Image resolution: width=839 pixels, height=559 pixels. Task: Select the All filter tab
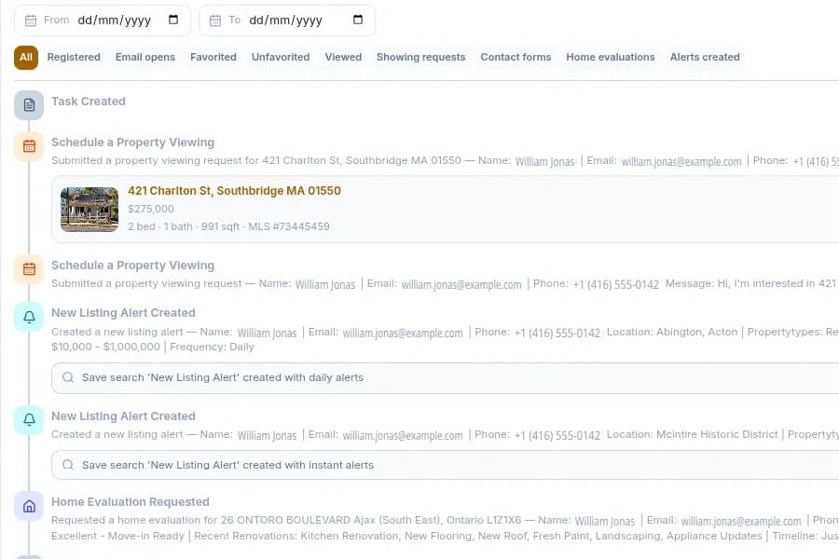click(x=26, y=57)
